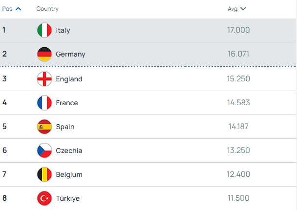297x210 pixels.
Task: Select Czechia's 13.250 average value
Action: [238, 151]
